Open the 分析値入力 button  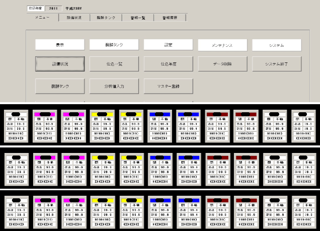click(x=114, y=86)
